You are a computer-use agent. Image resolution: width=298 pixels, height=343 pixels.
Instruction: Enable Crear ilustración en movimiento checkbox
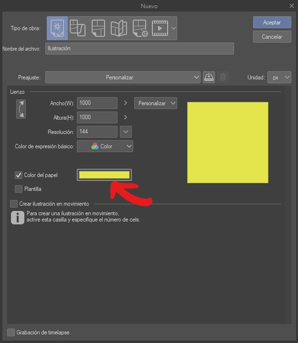pos(14,204)
